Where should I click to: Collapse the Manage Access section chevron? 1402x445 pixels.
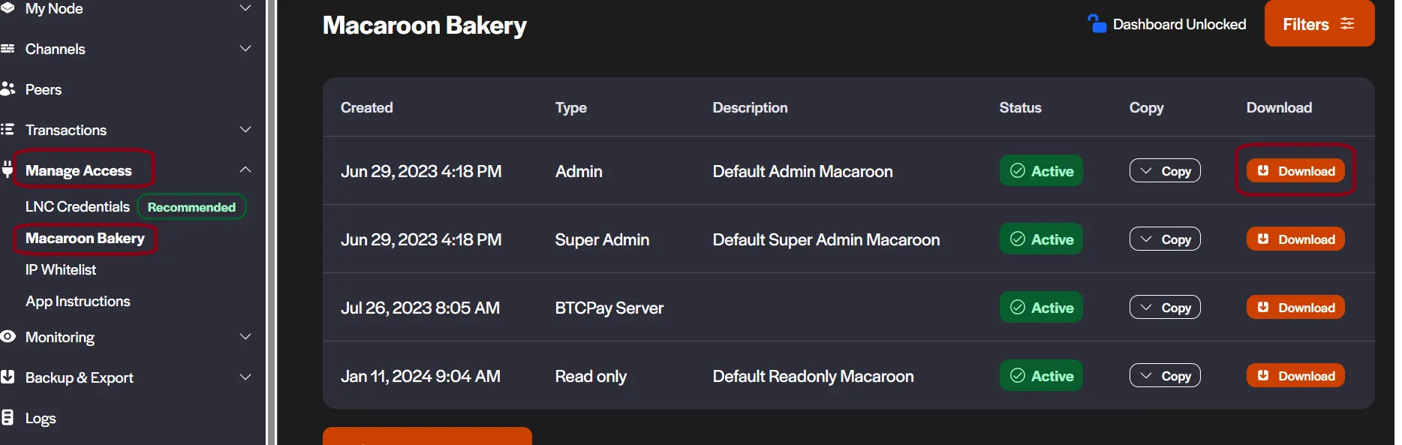pyautogui.click(x=245, y=170)
